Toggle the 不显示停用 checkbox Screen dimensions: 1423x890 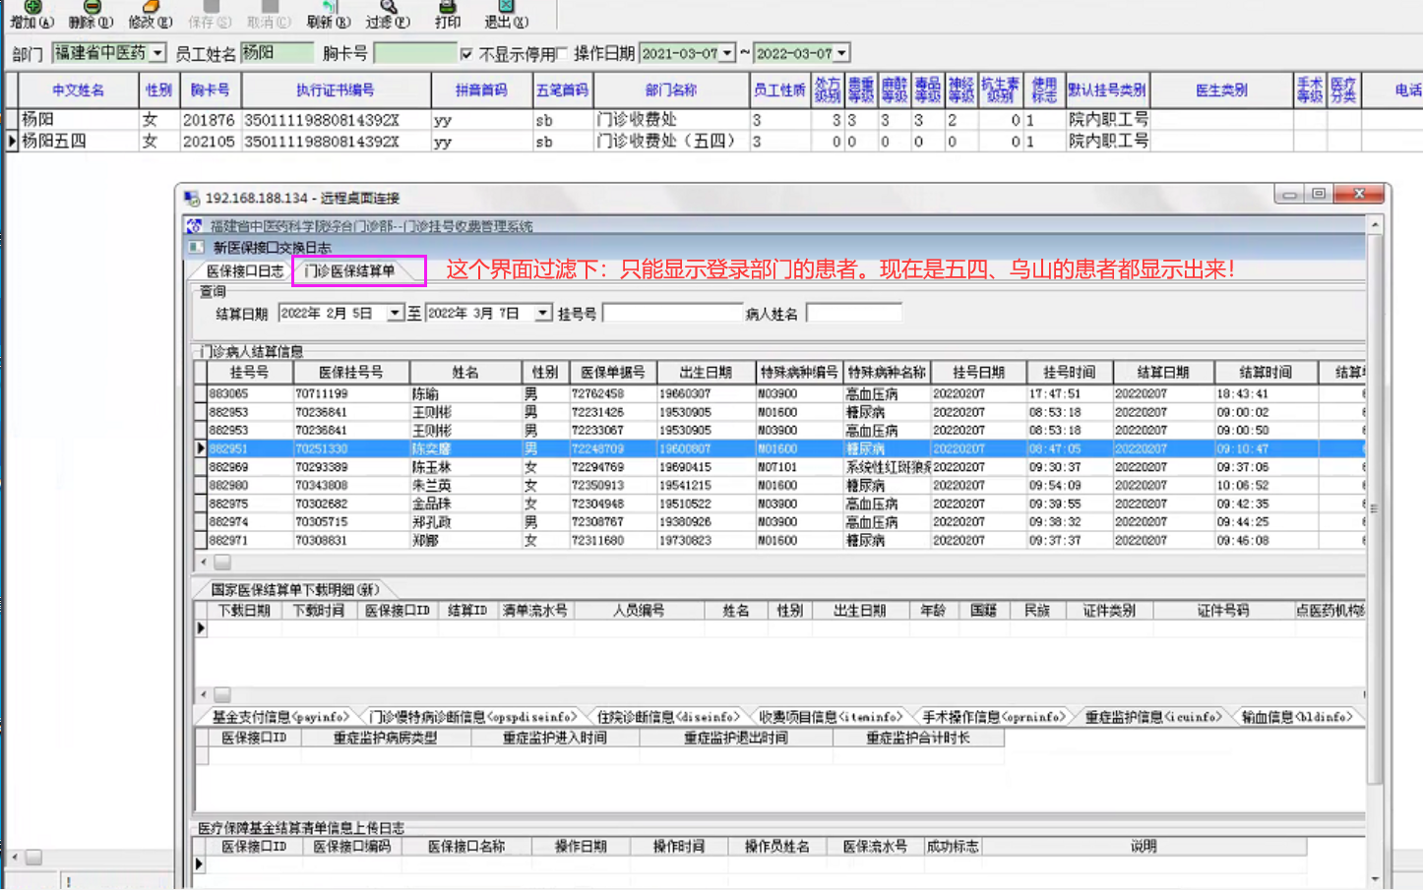pyautogui.click(x=466, y=53)
